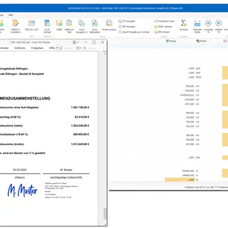Click the Einheit column header

point(201,41)
